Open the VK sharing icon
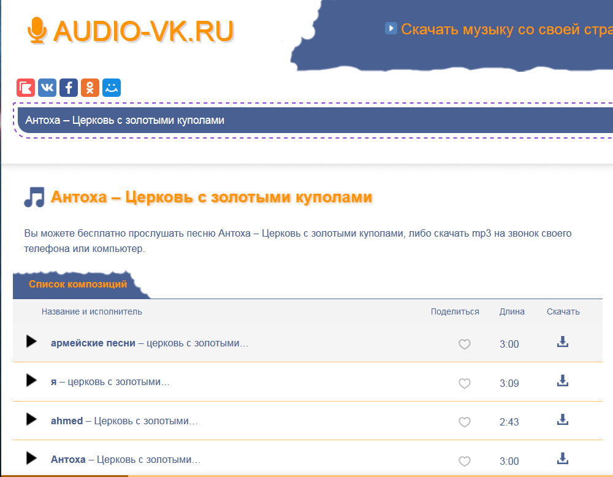The height and width of the screenshot is (477, 613). [47, 87]
